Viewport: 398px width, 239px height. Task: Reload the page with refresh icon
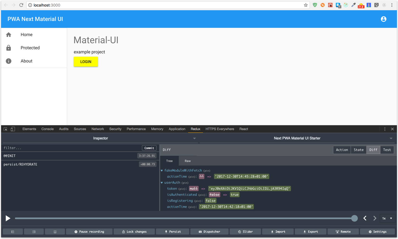[x=21, y=5]
